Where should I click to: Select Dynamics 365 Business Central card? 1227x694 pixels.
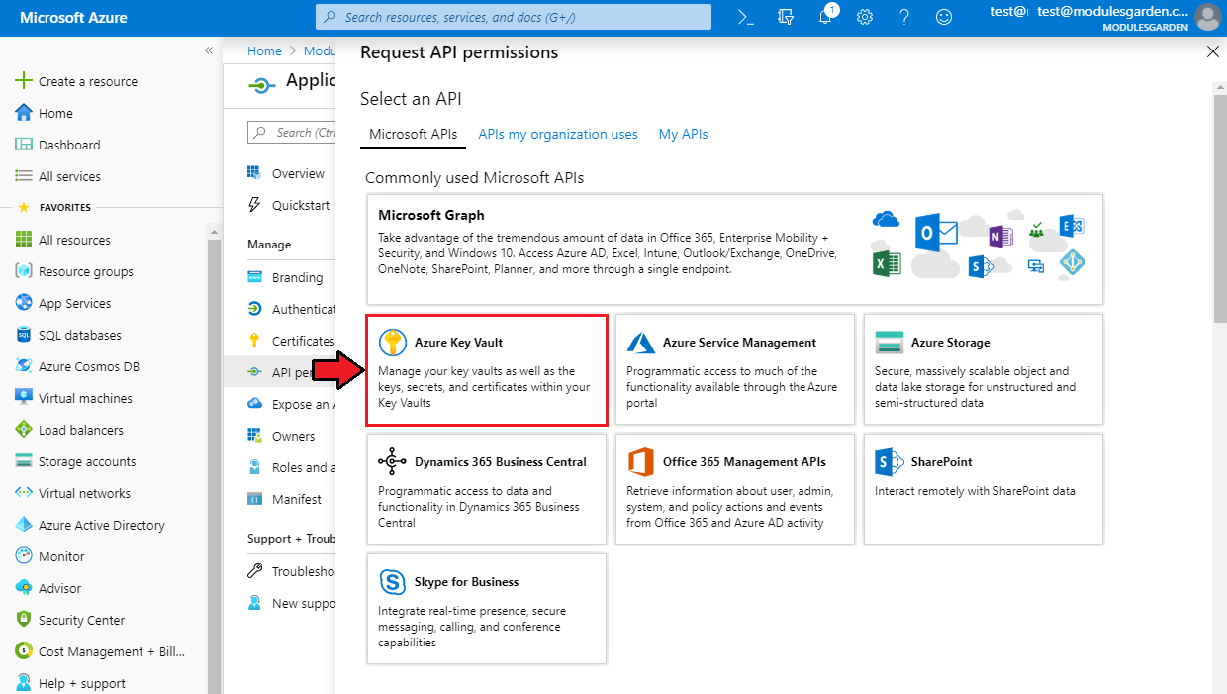pos(487,489)
